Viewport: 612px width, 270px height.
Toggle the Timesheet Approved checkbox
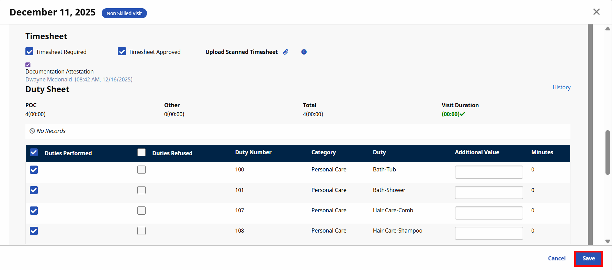click(122, 52)
